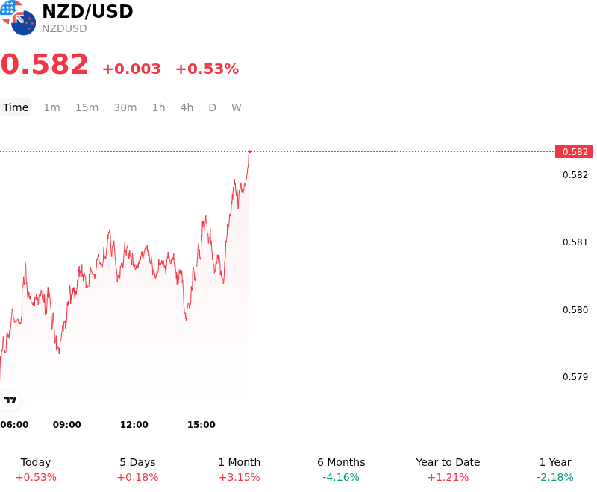Click the 12:00 time axis label
This screenshot has height=492, width=597.
pyautogui.click(x=134, y=424)
